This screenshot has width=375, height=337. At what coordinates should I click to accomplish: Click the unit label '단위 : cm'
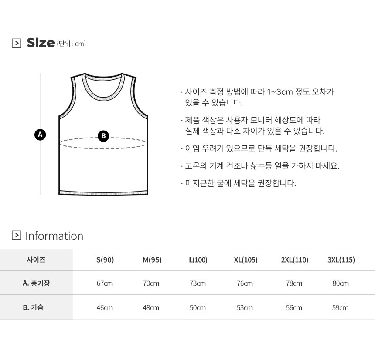[72, 44]
